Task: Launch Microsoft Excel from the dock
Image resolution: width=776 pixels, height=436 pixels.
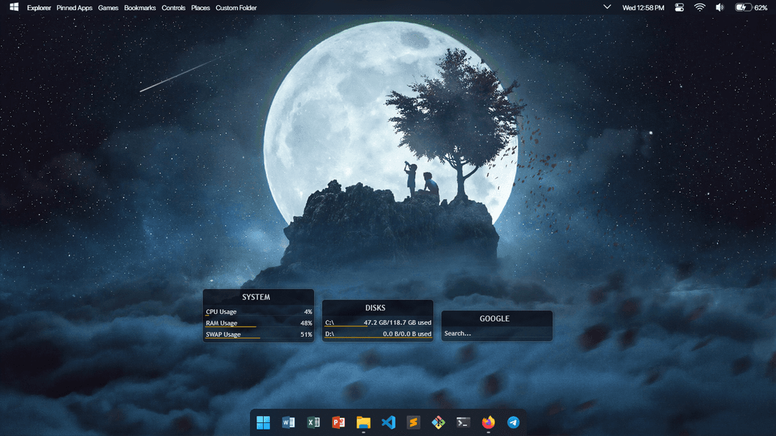Action: tap(313, 422)
